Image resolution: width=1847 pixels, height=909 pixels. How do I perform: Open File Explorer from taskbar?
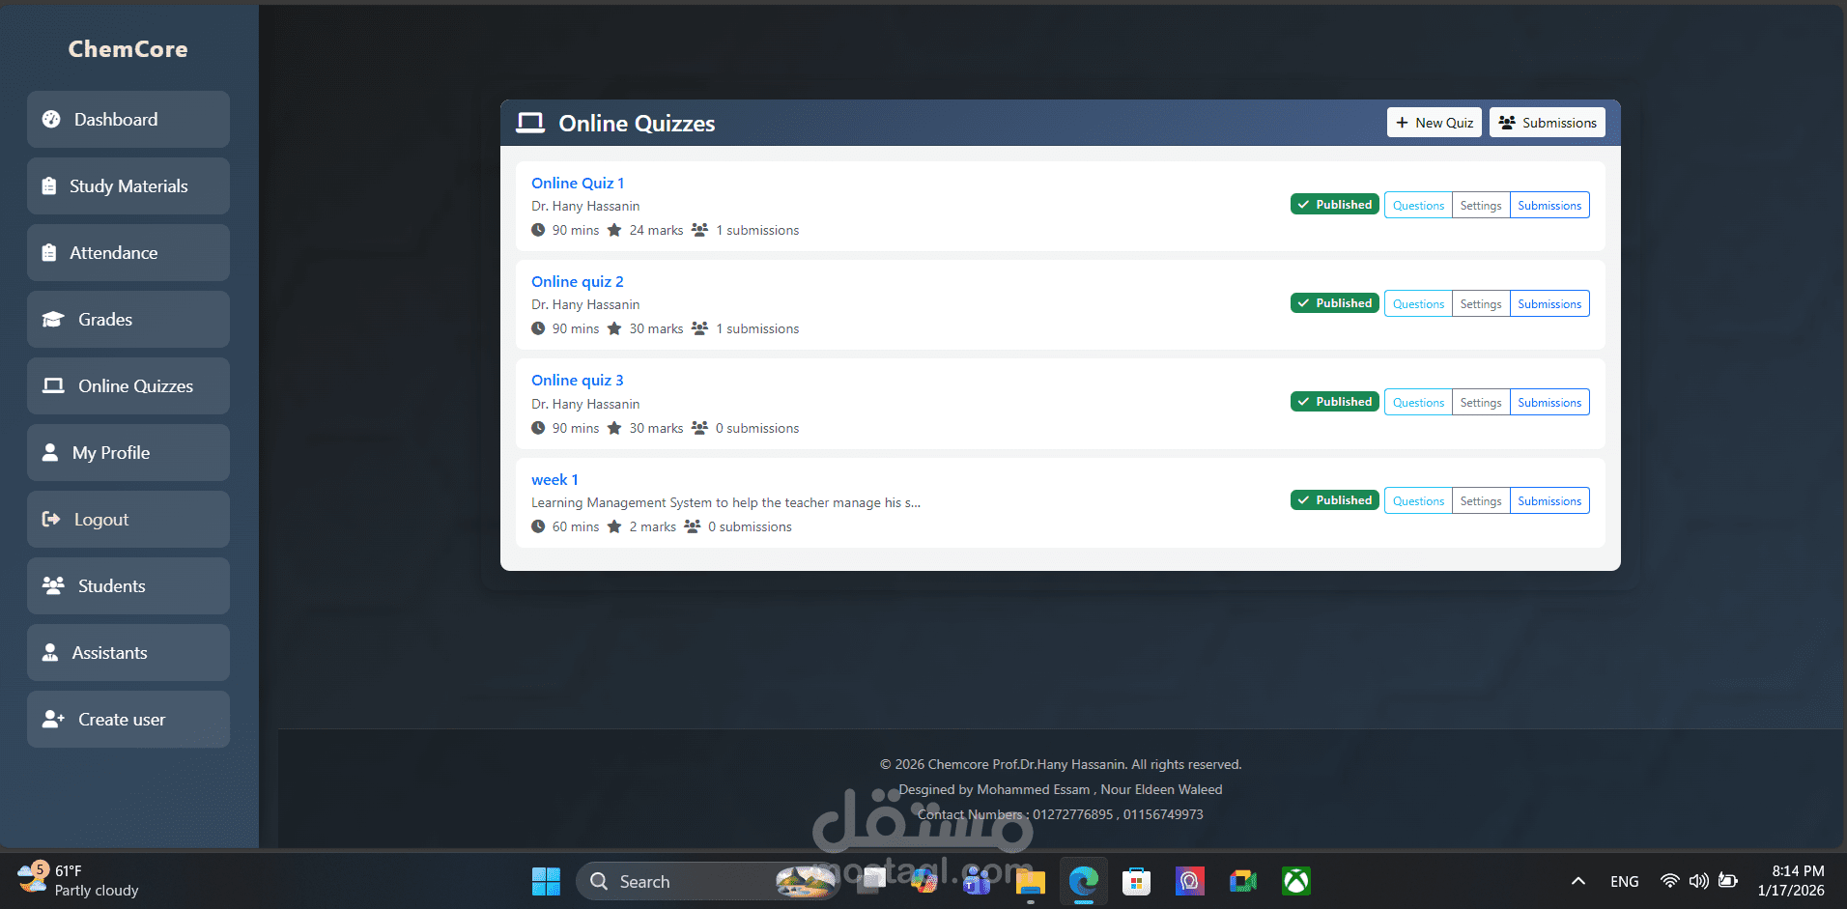click(1031, 881)
